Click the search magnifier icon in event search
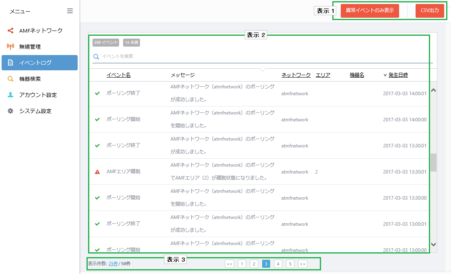451x274 pixels. [96, 57]
